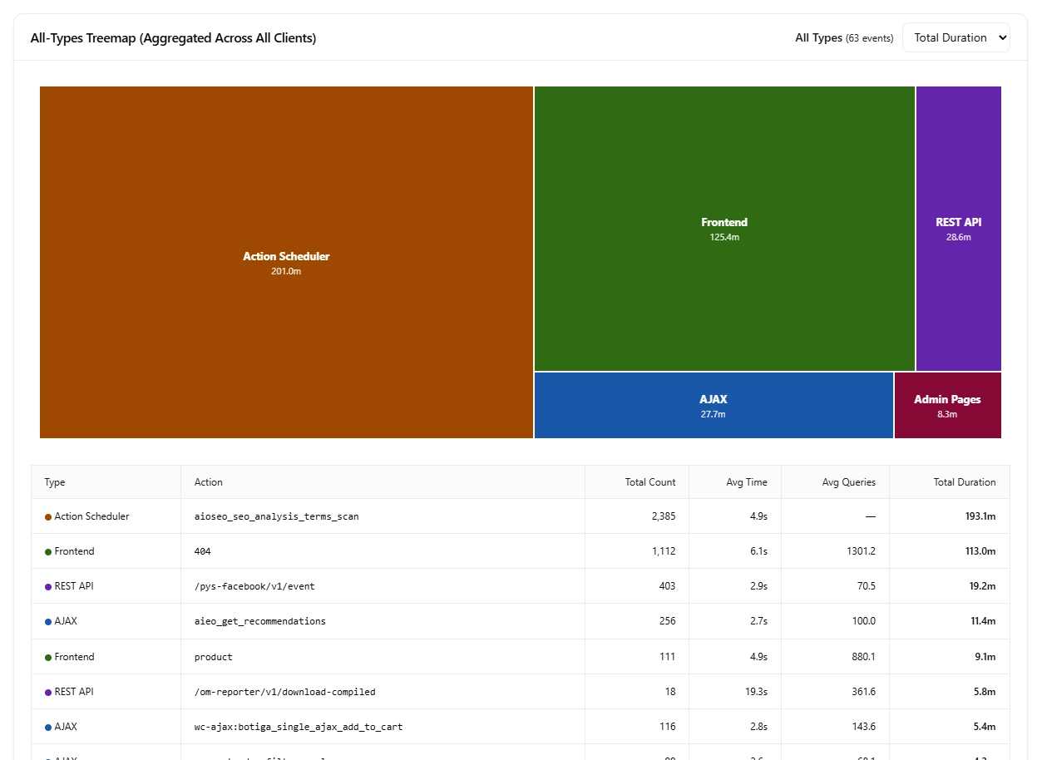Click the purple dot for /pys-facebook/v1/event
The width and height of the screenshot is (1042, 760).
[47, 586]
